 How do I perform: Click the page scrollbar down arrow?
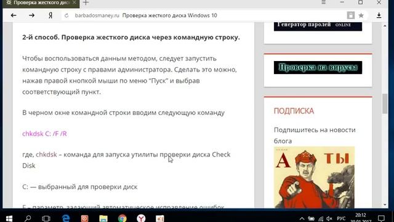point(385,205)
